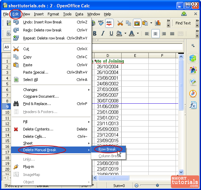Viewport: 201px width, 190px height.
Task: Open Functions fx panel in sidebar
Action: [x=193, y=105]
